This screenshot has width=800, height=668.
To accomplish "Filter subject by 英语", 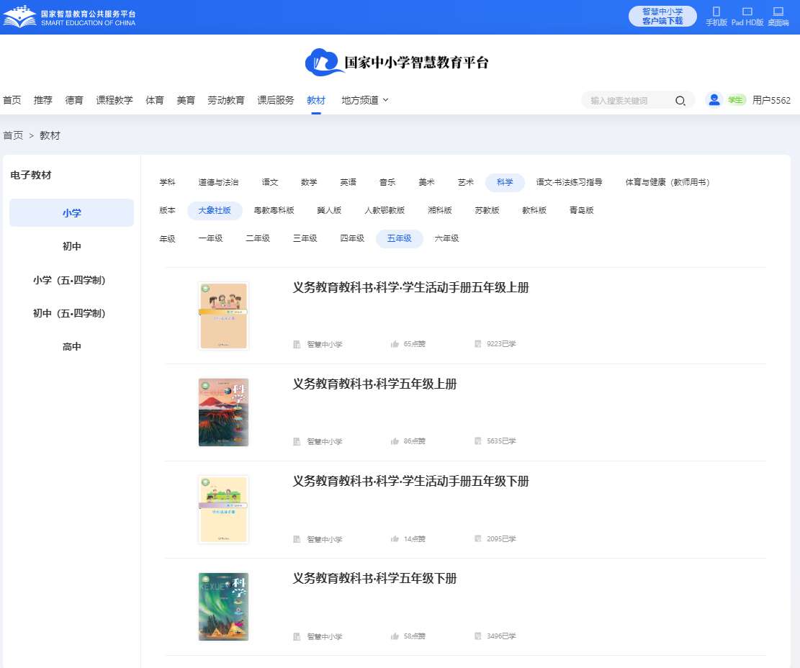I will pos(348,182).
